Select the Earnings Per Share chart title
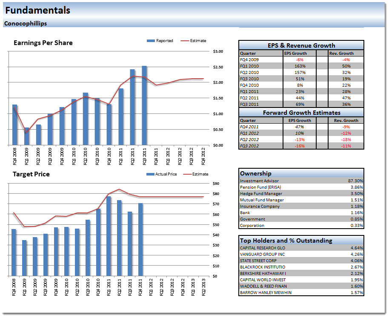This screenshot has width=389, height=317. click(43, 43)
